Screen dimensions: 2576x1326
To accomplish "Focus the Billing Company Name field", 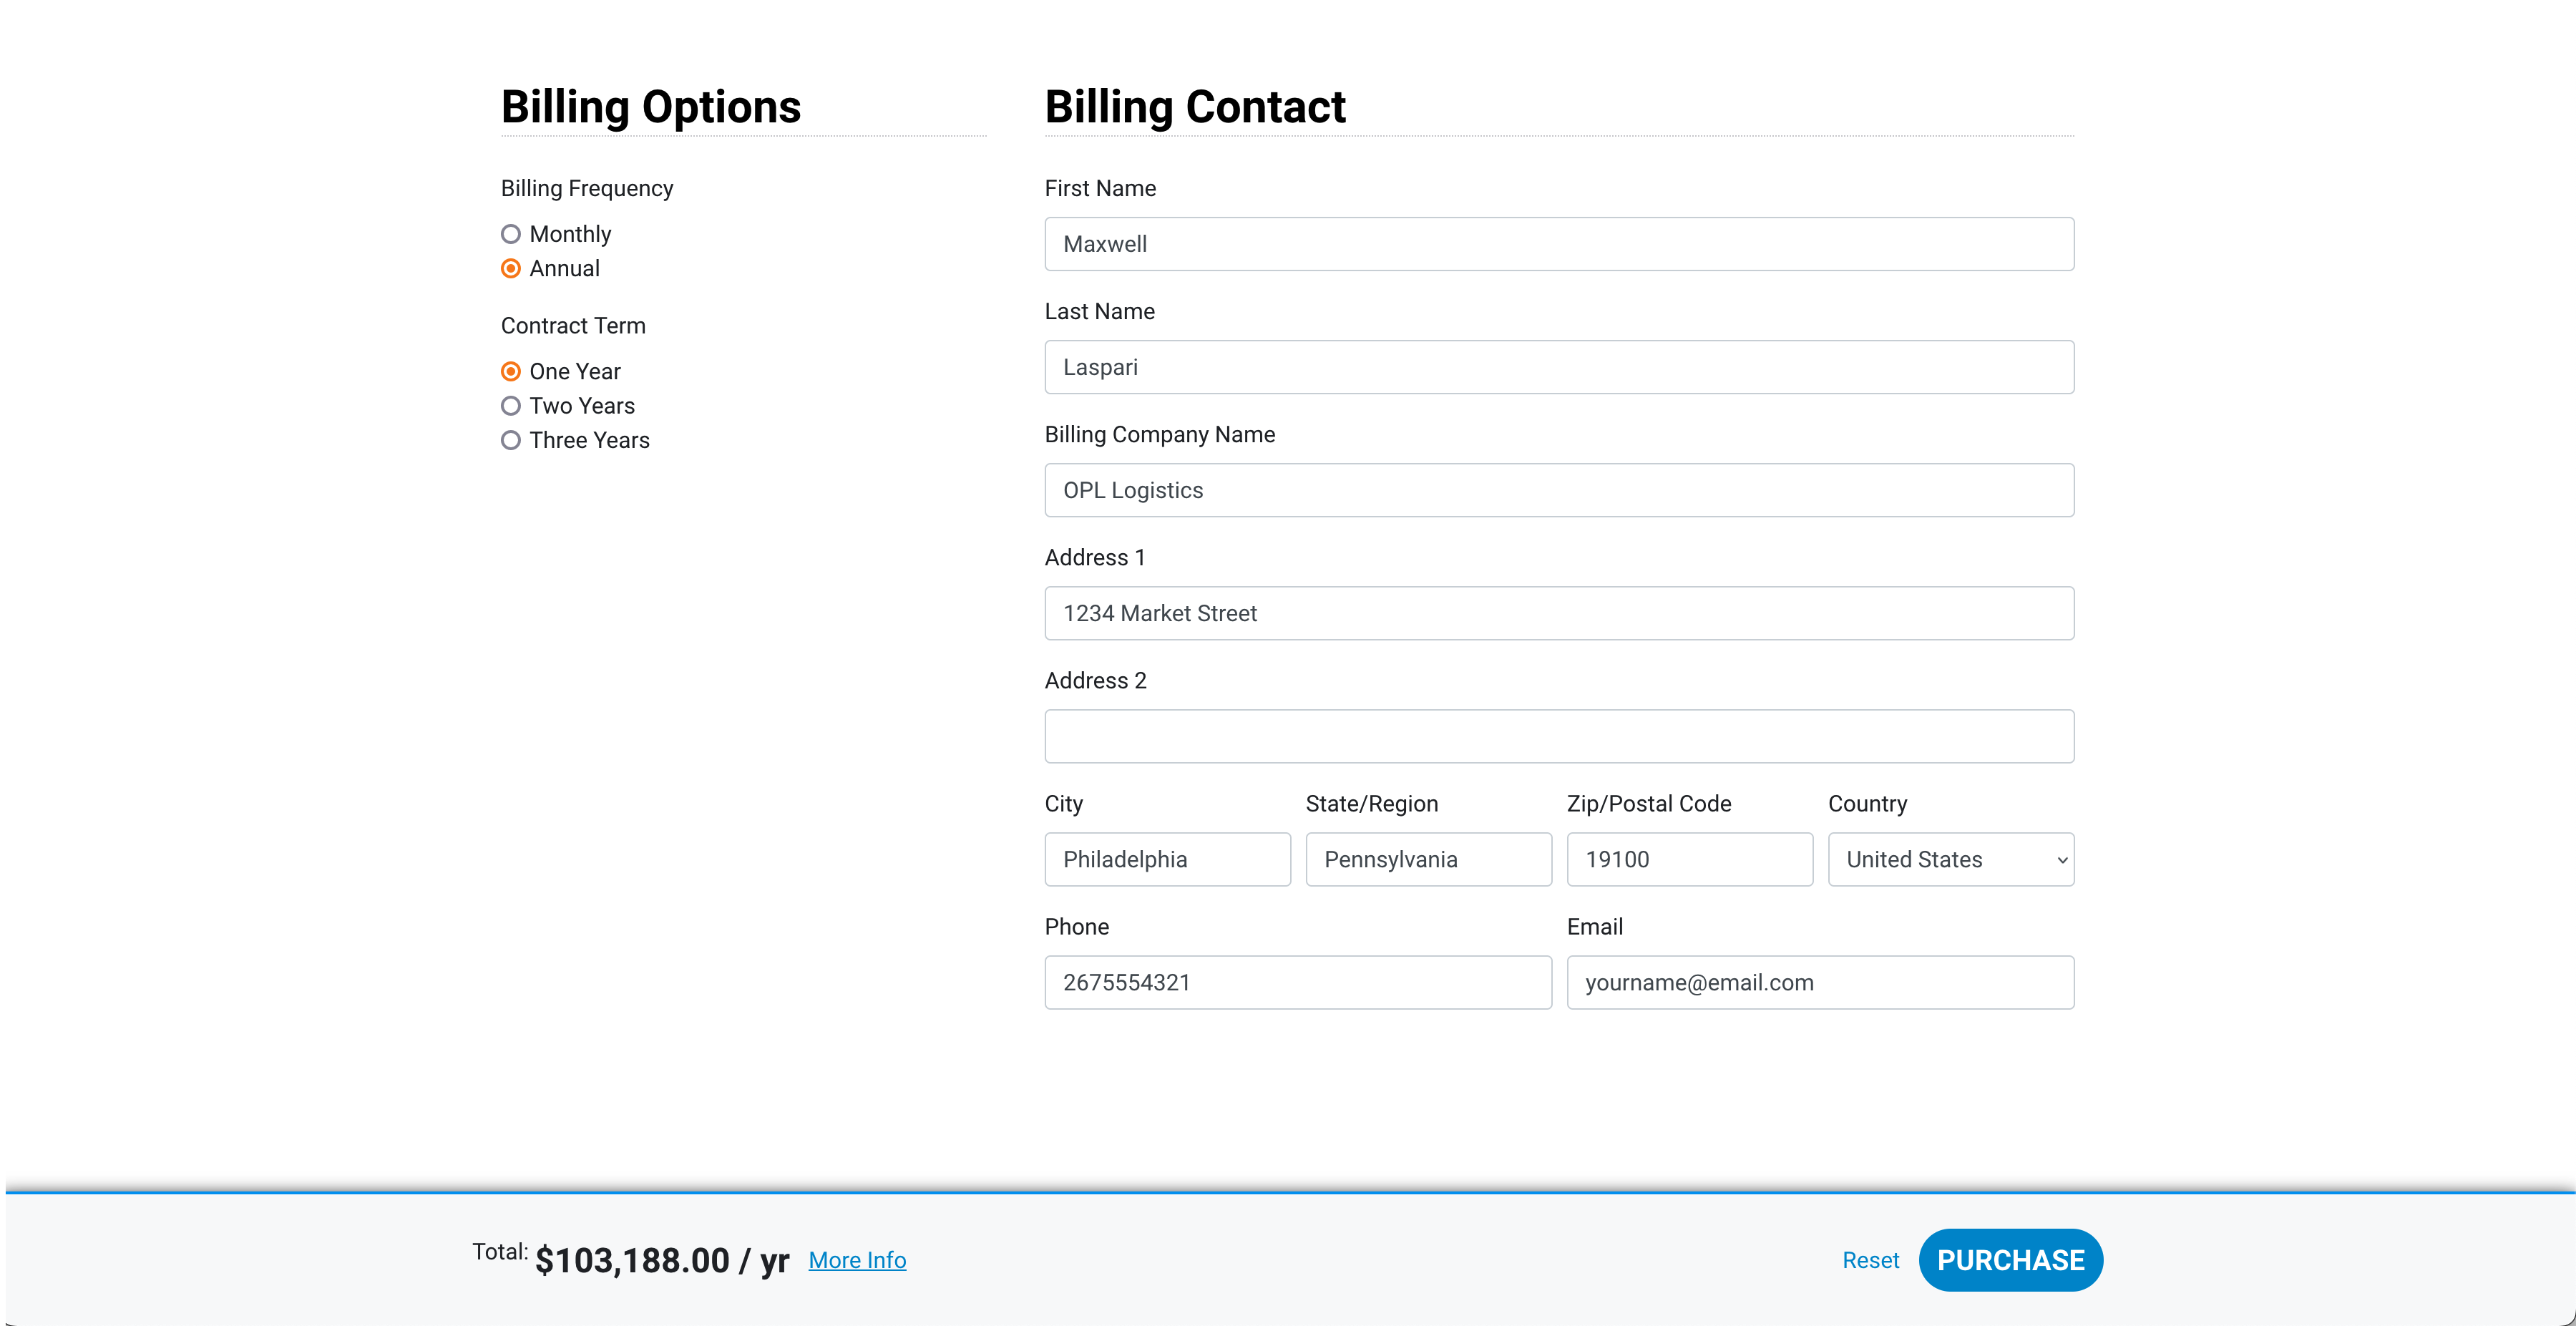I will coord(1558,490).
